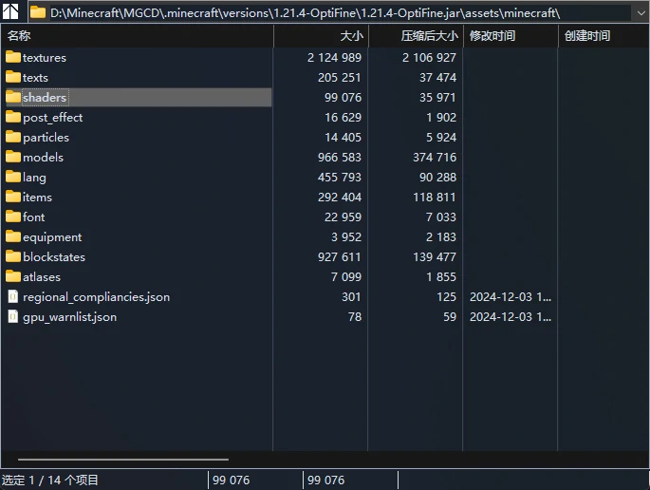Select the gpu_warnlist.json file icon

click(x=13, y=316)
